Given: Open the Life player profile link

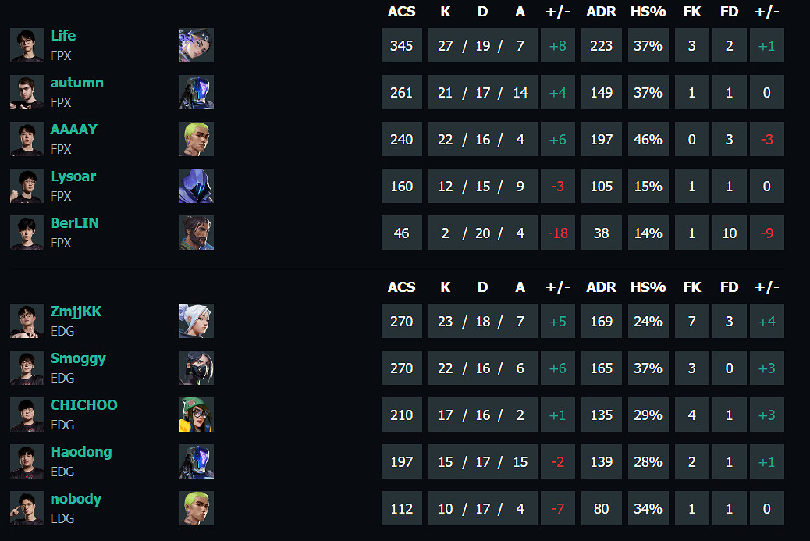Looking at the screenshot, I should [63, 36].
